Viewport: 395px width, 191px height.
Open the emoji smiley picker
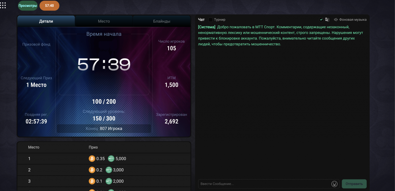334,184
